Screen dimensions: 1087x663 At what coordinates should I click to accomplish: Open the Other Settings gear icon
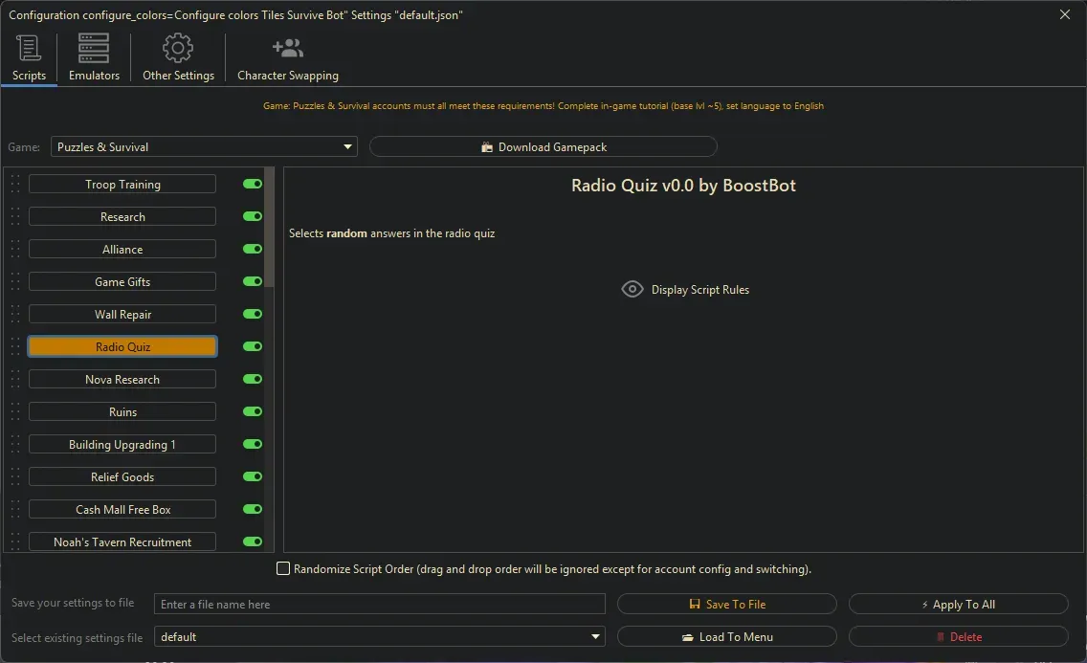178,48
